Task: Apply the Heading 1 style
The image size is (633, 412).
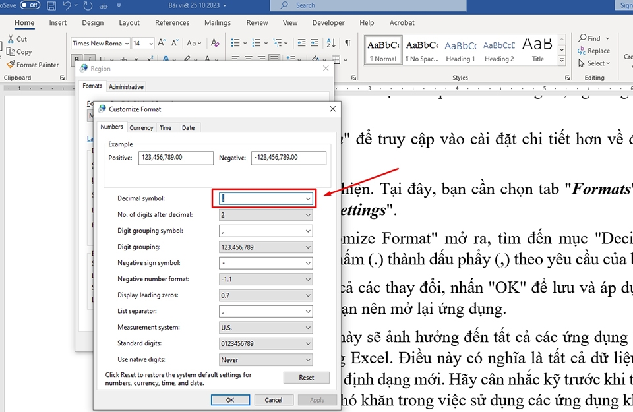Action: 460,50
